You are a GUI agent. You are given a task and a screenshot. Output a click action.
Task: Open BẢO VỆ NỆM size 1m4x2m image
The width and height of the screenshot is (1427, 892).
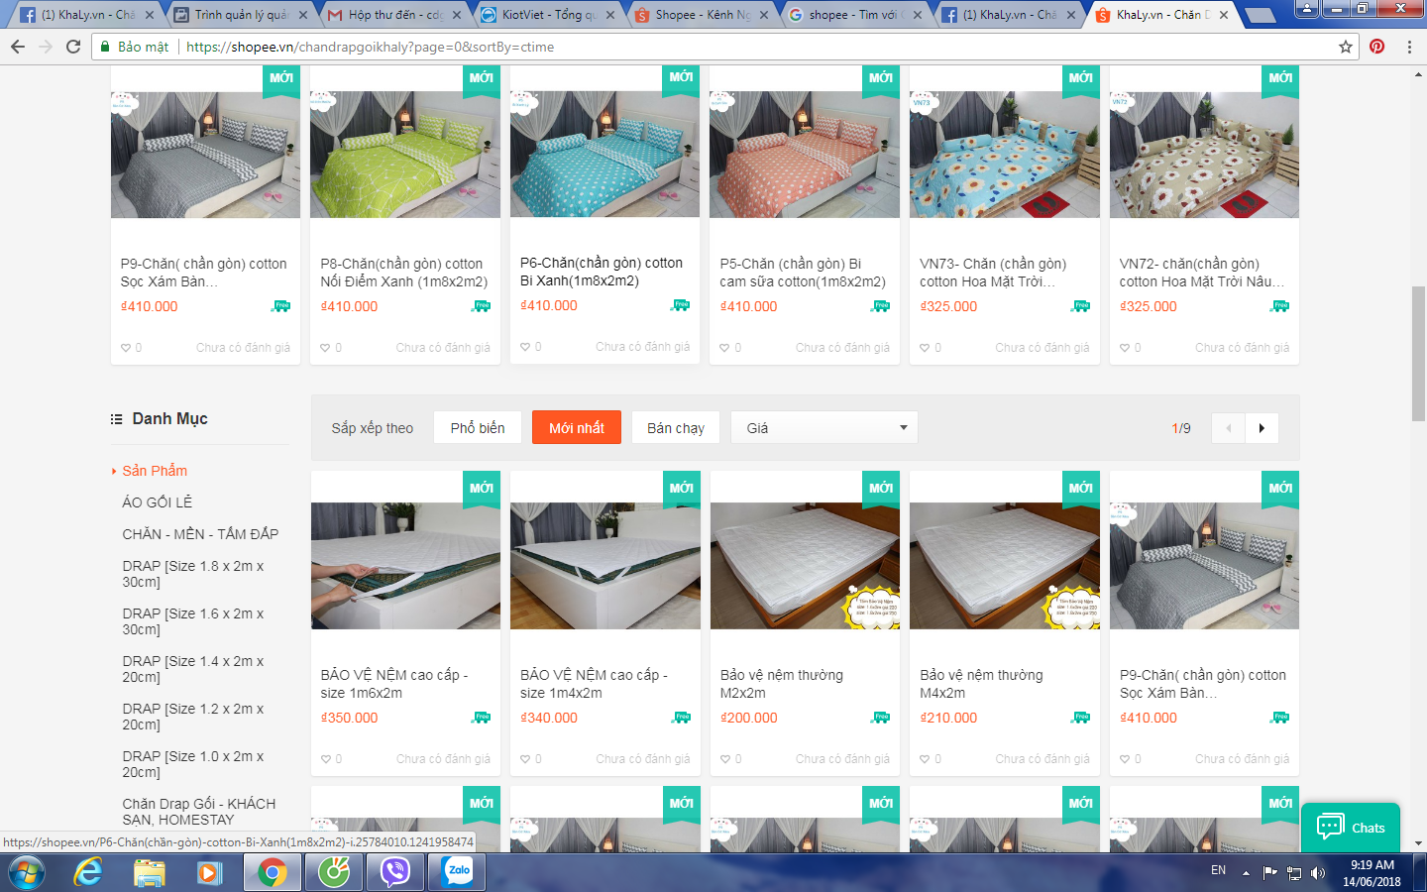(604, 566)
